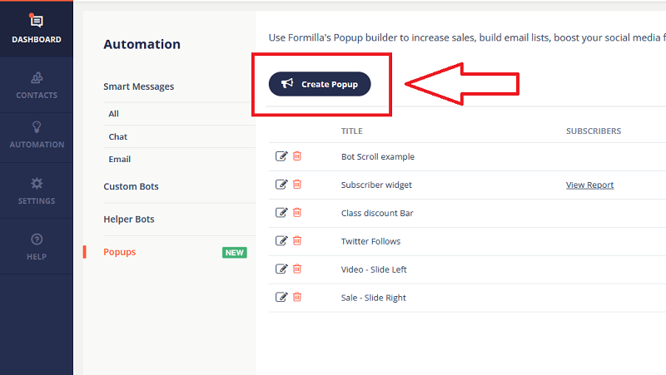Select the Chat filter under Smart Messages
The image size is (666, 375).
coord(117,136)
